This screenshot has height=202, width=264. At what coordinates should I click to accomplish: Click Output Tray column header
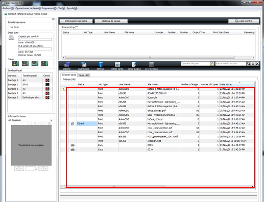click(202, 32)
